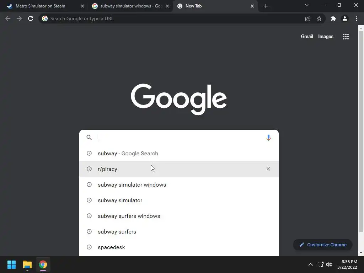Choose the 'r/piracy' suggestion

click(179, 169)
